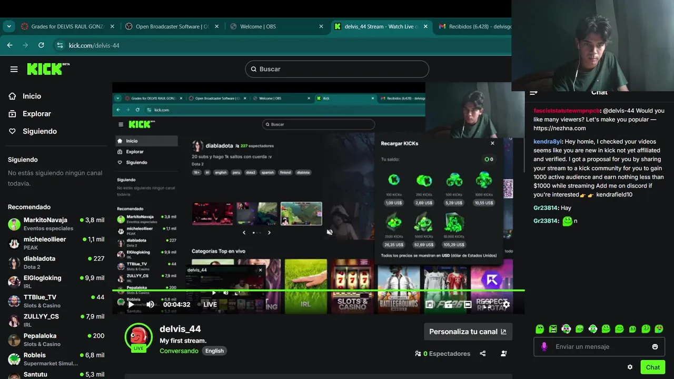Open the site information icon in the address bar
This screenshot has height=379, width=674.
[x=60, y=45]
